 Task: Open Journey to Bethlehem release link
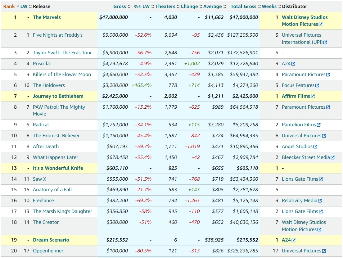point(58,96)
